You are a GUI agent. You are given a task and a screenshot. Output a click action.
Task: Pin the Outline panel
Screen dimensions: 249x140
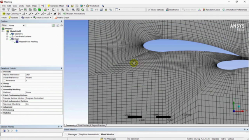61,21
